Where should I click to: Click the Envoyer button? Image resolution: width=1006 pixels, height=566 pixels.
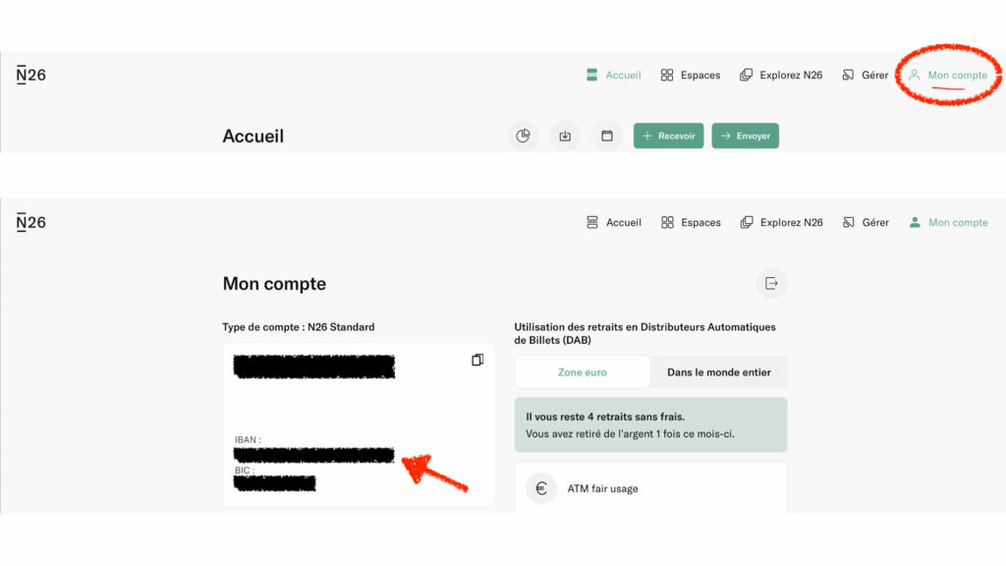coord(745,136)
